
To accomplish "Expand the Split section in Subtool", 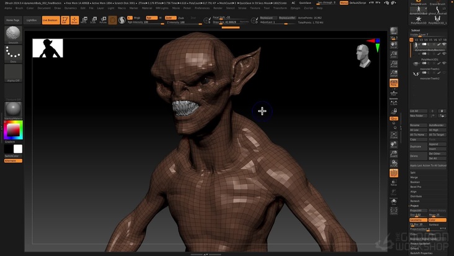I will 414,172.
